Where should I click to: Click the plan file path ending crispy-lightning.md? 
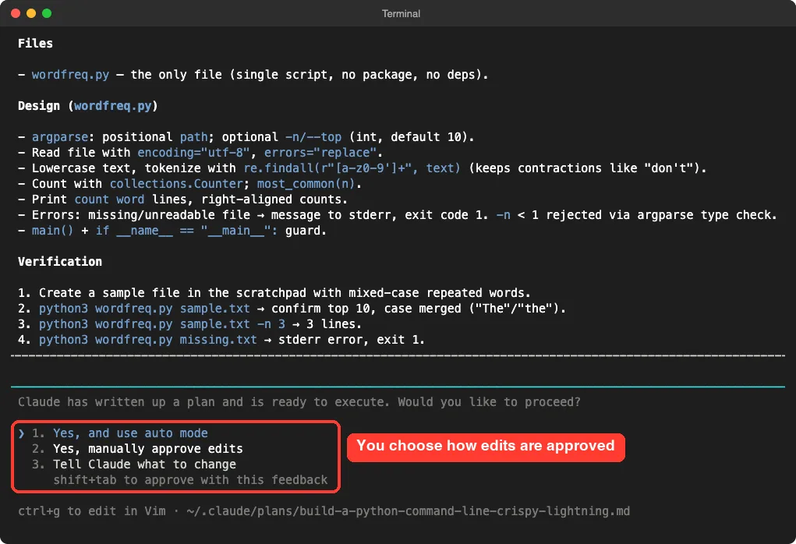pos(409,511)
